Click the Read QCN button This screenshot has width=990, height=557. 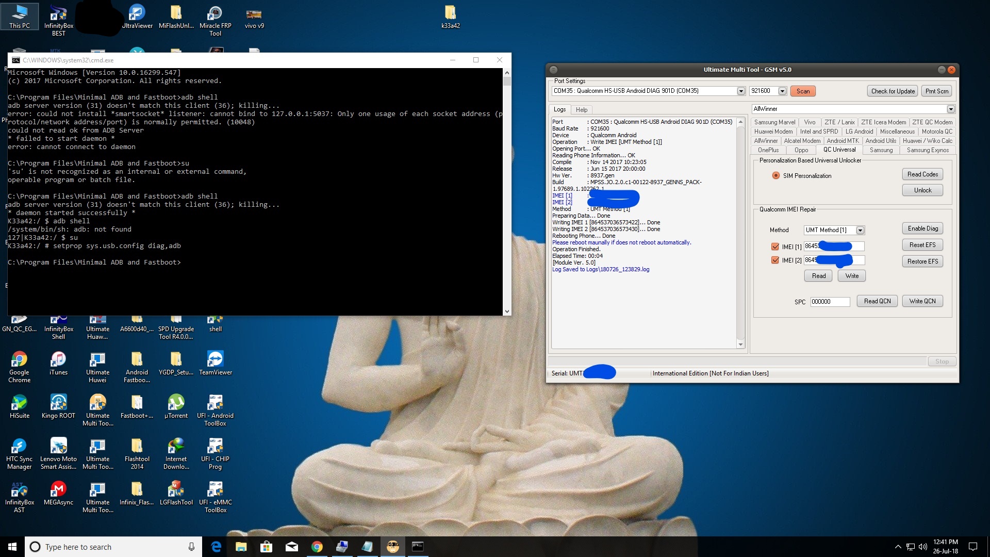(x=877, y=301)
